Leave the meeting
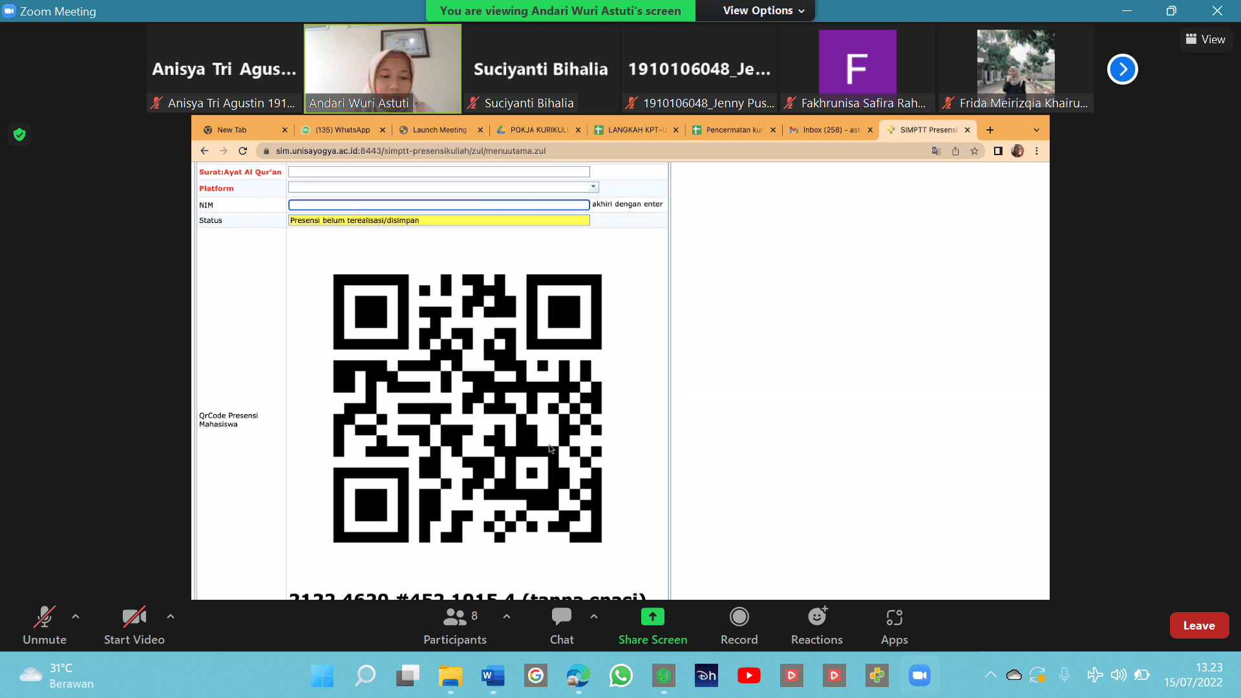This screenshot has height=698, width=1241. (x=1199, y=625)
